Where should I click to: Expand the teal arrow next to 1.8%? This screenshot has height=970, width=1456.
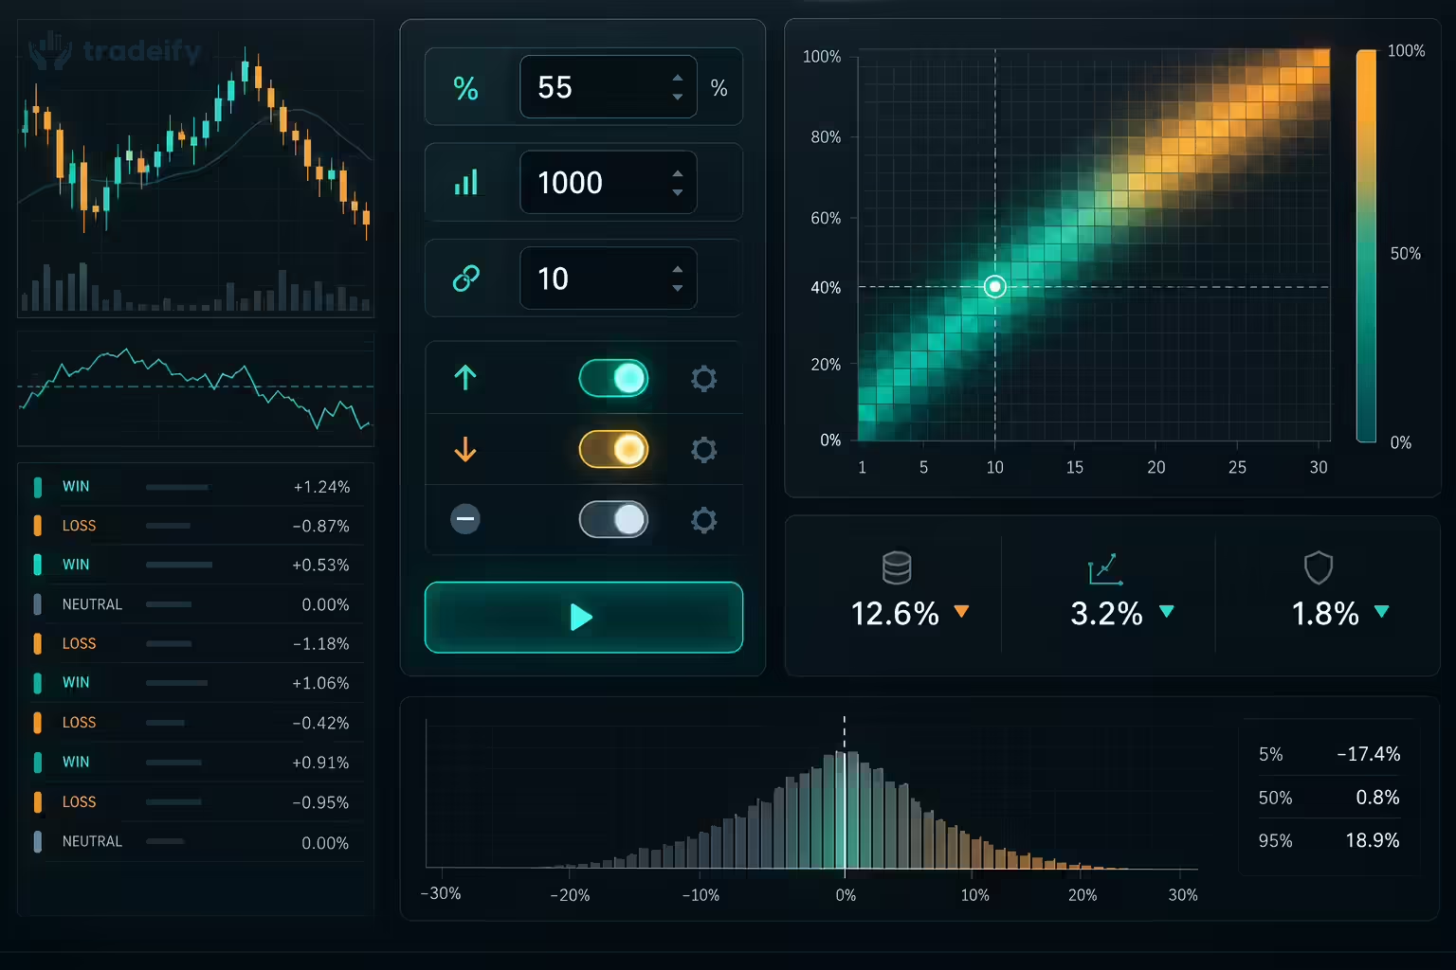(x=1381, y=612)
